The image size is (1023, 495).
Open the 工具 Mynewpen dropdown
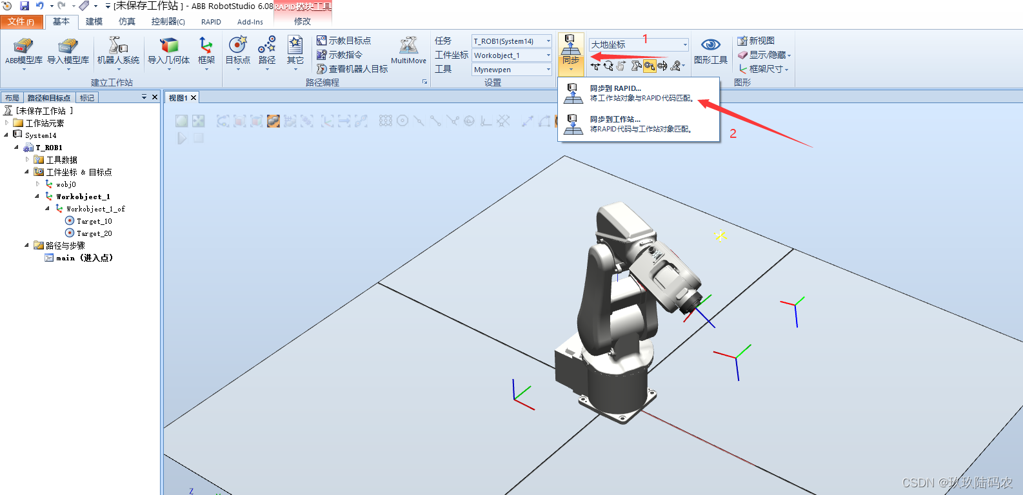coord(511,69)
